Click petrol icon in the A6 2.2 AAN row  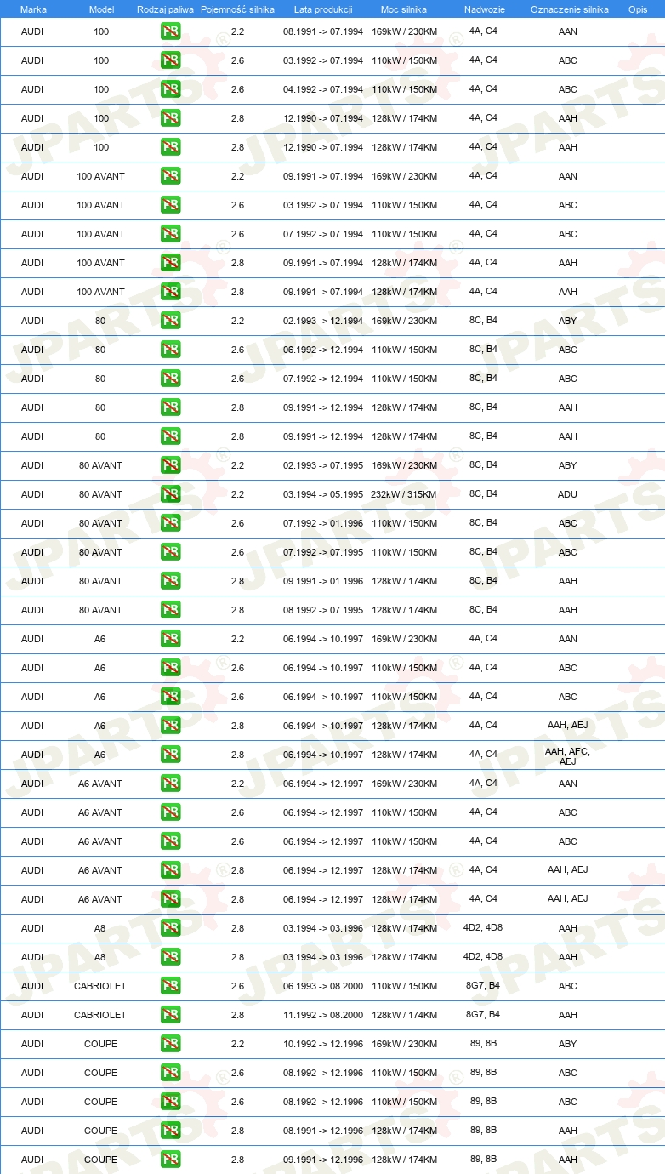click(170, 640)
